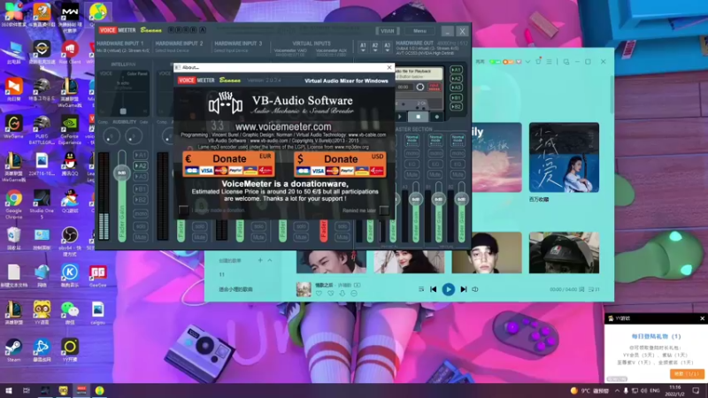This screenshot has width=708, height=398.
Task: Solo the Hardware Input 1 strip
Action: tap(141, 226)
